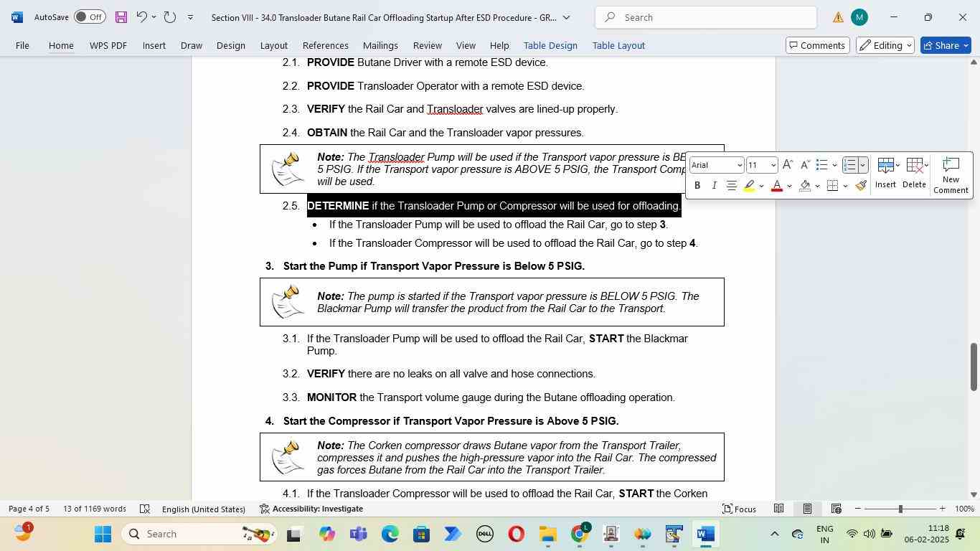Click the Page 4 of 5 indicator

point(29,509)
